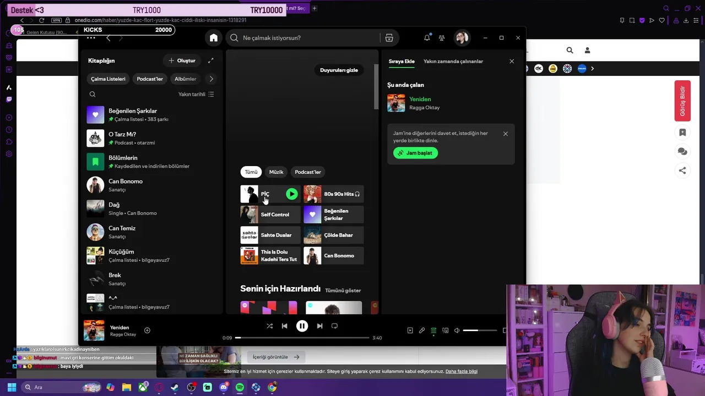Click share icon on onedio sidebar
Screen dimensions: 705x396
coord(682,170)
